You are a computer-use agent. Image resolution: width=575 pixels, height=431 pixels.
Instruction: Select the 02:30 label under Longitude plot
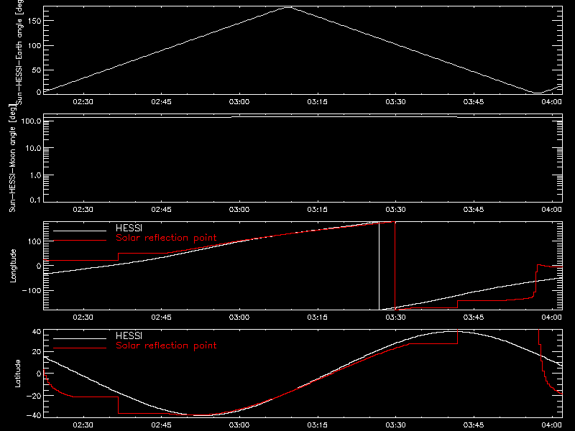click(83, 317)
